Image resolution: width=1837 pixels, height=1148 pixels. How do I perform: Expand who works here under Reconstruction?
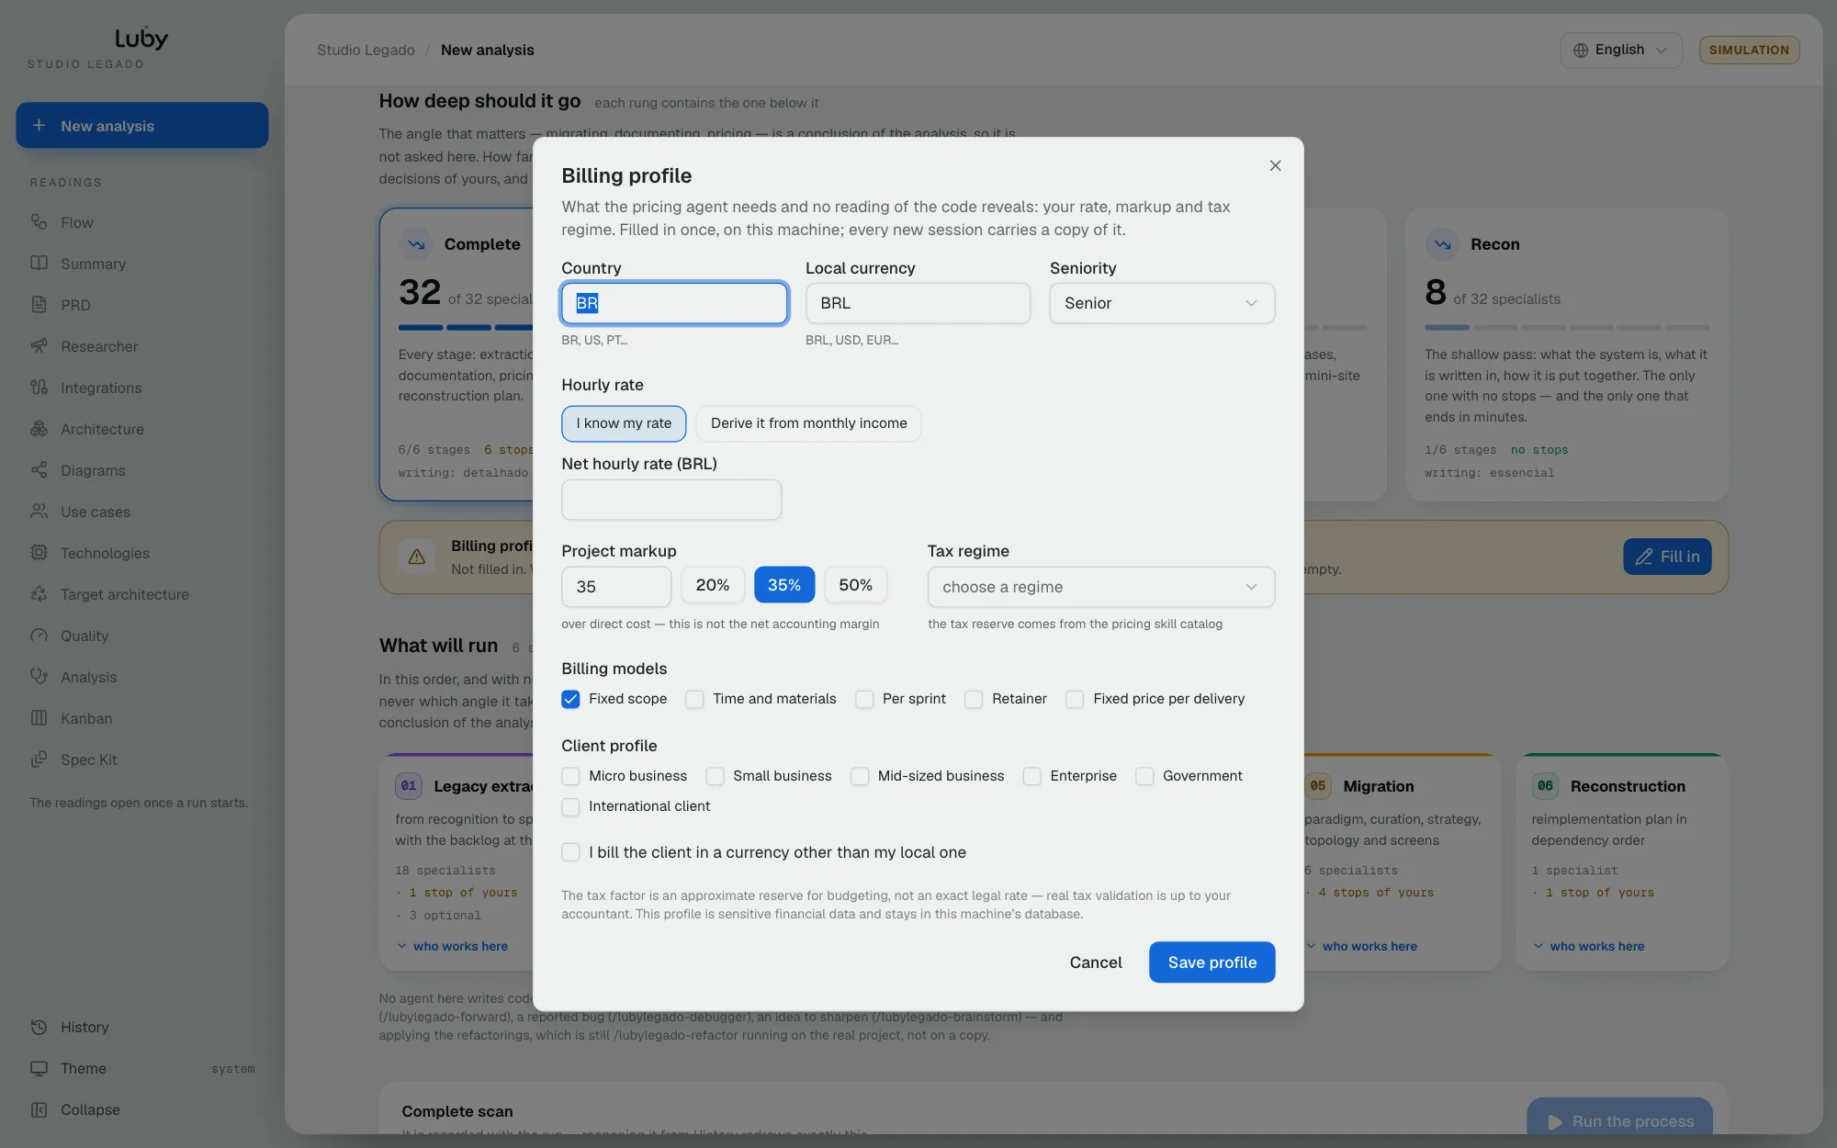1589,946
